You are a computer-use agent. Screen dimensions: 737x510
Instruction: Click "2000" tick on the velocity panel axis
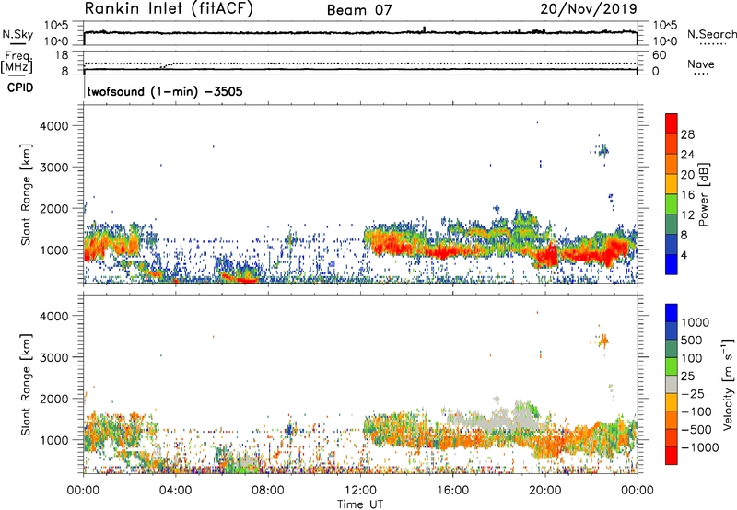coord(53,399)
